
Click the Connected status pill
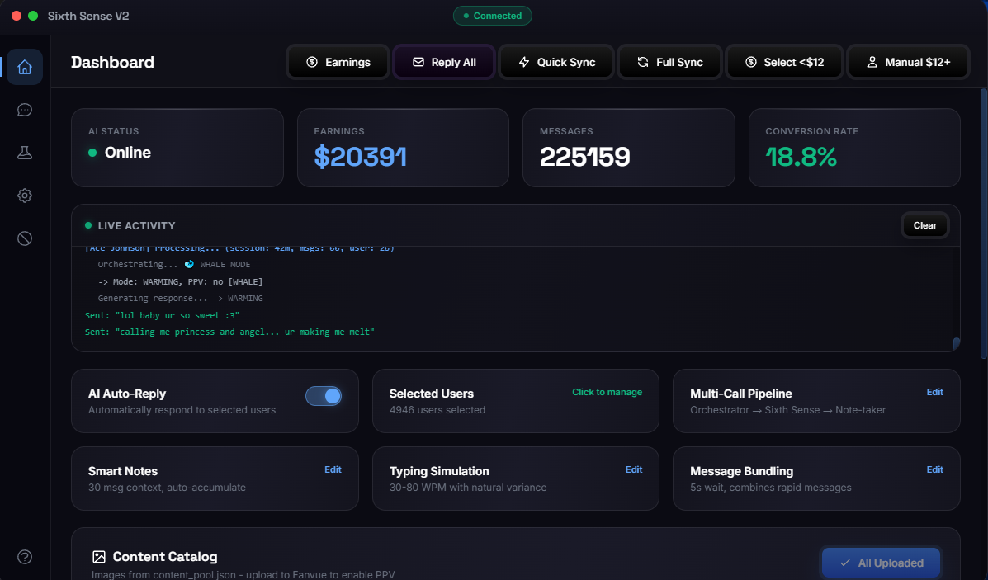[x=493, y=16]
